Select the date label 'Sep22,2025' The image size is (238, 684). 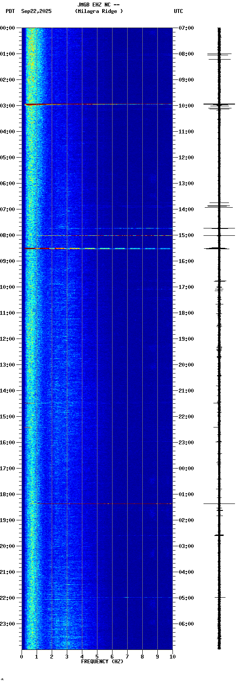36,11
